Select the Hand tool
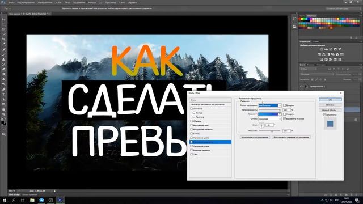 [x=3, y=109]
